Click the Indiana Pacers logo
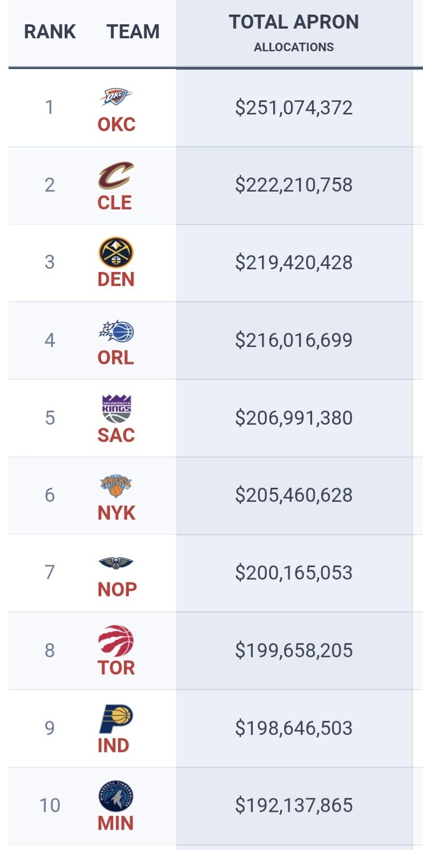Image resolution: width=423 pixels, height=850 pixels. 116,718
